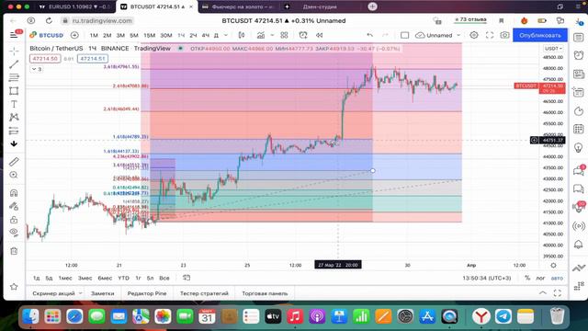Select the ruler measure tool
Viewport: 588px width, 331px height.
click(14, 162)
